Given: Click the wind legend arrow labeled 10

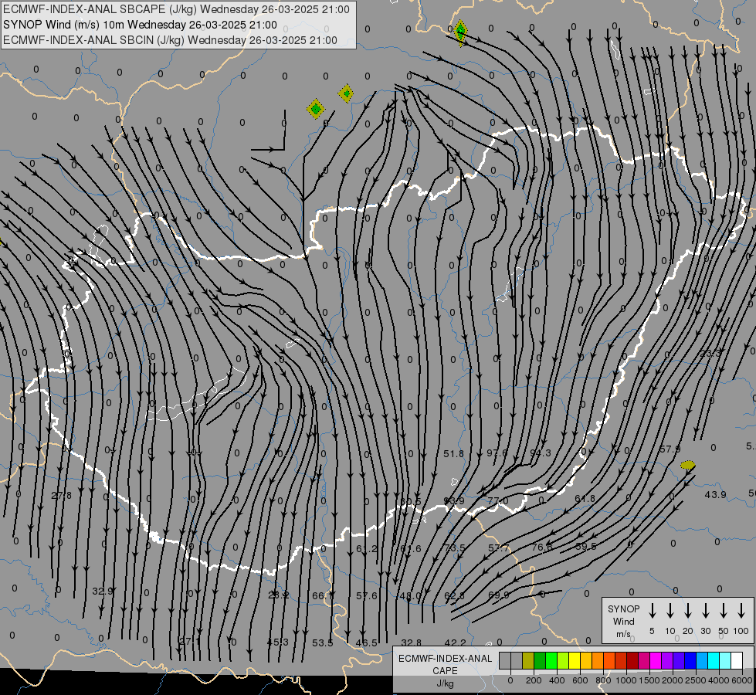Looking at the screenshot, I should [x=670, y=611].
